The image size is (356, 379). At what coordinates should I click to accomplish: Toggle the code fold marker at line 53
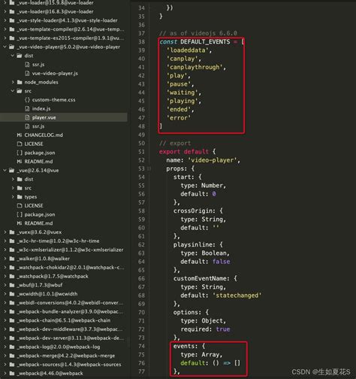click(149, 168)
